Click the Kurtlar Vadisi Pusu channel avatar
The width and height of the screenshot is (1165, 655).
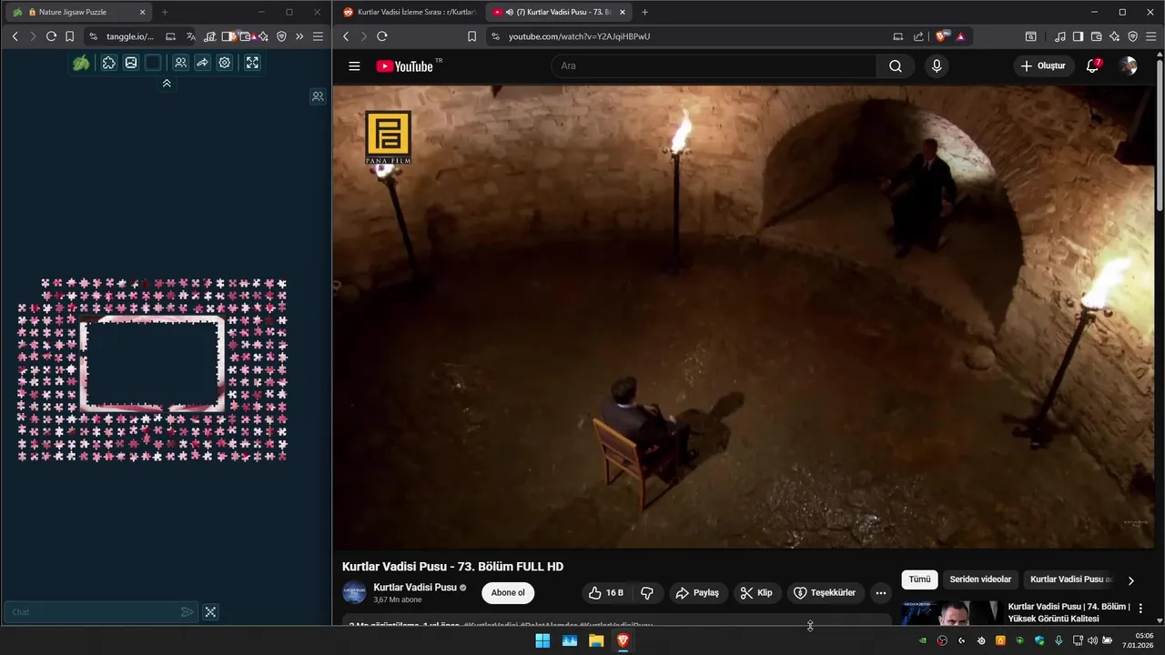[x=354, y=592]
